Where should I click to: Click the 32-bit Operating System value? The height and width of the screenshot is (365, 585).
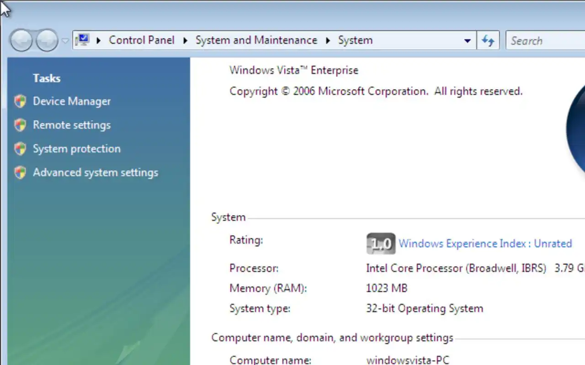[425, 308]
